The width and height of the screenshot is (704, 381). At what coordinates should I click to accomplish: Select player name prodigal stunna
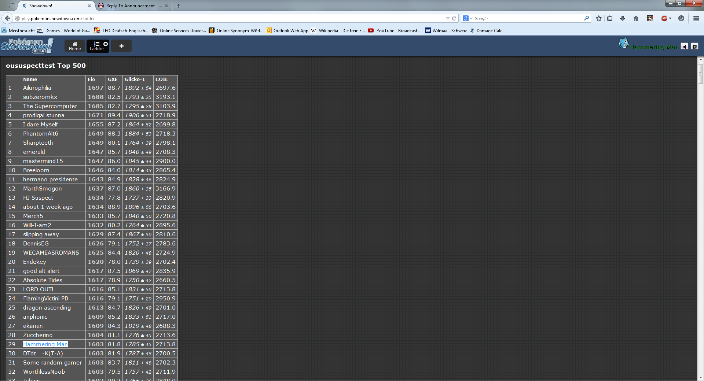point(44,115)
